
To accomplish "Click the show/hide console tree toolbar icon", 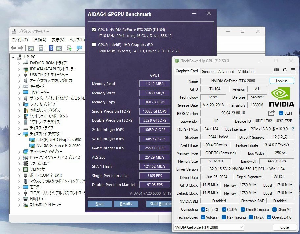I will click(x=31, y=48).
